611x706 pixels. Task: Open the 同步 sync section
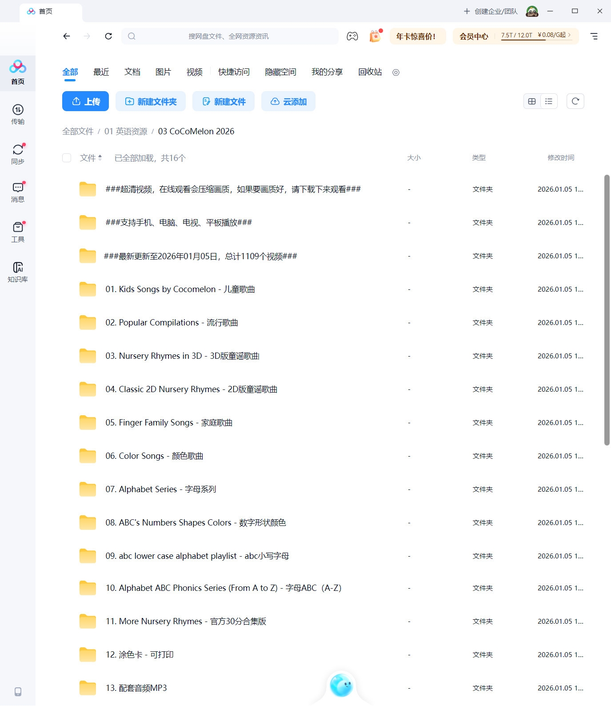click(x=18, y=154)
